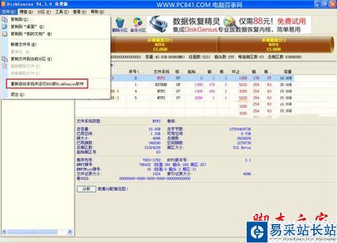
Task: Click the DiskGenius title bar app icon
Action: 3,4
